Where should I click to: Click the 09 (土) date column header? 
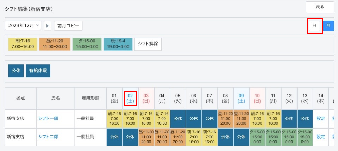[241, 98]
